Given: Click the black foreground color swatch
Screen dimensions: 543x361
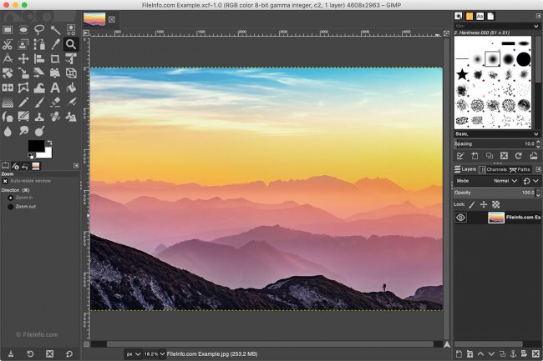Looking at the screenshot, I should pos(36,146).
